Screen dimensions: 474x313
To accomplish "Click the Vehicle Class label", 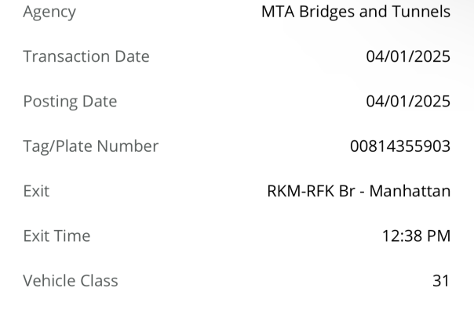I will point(71,281).
